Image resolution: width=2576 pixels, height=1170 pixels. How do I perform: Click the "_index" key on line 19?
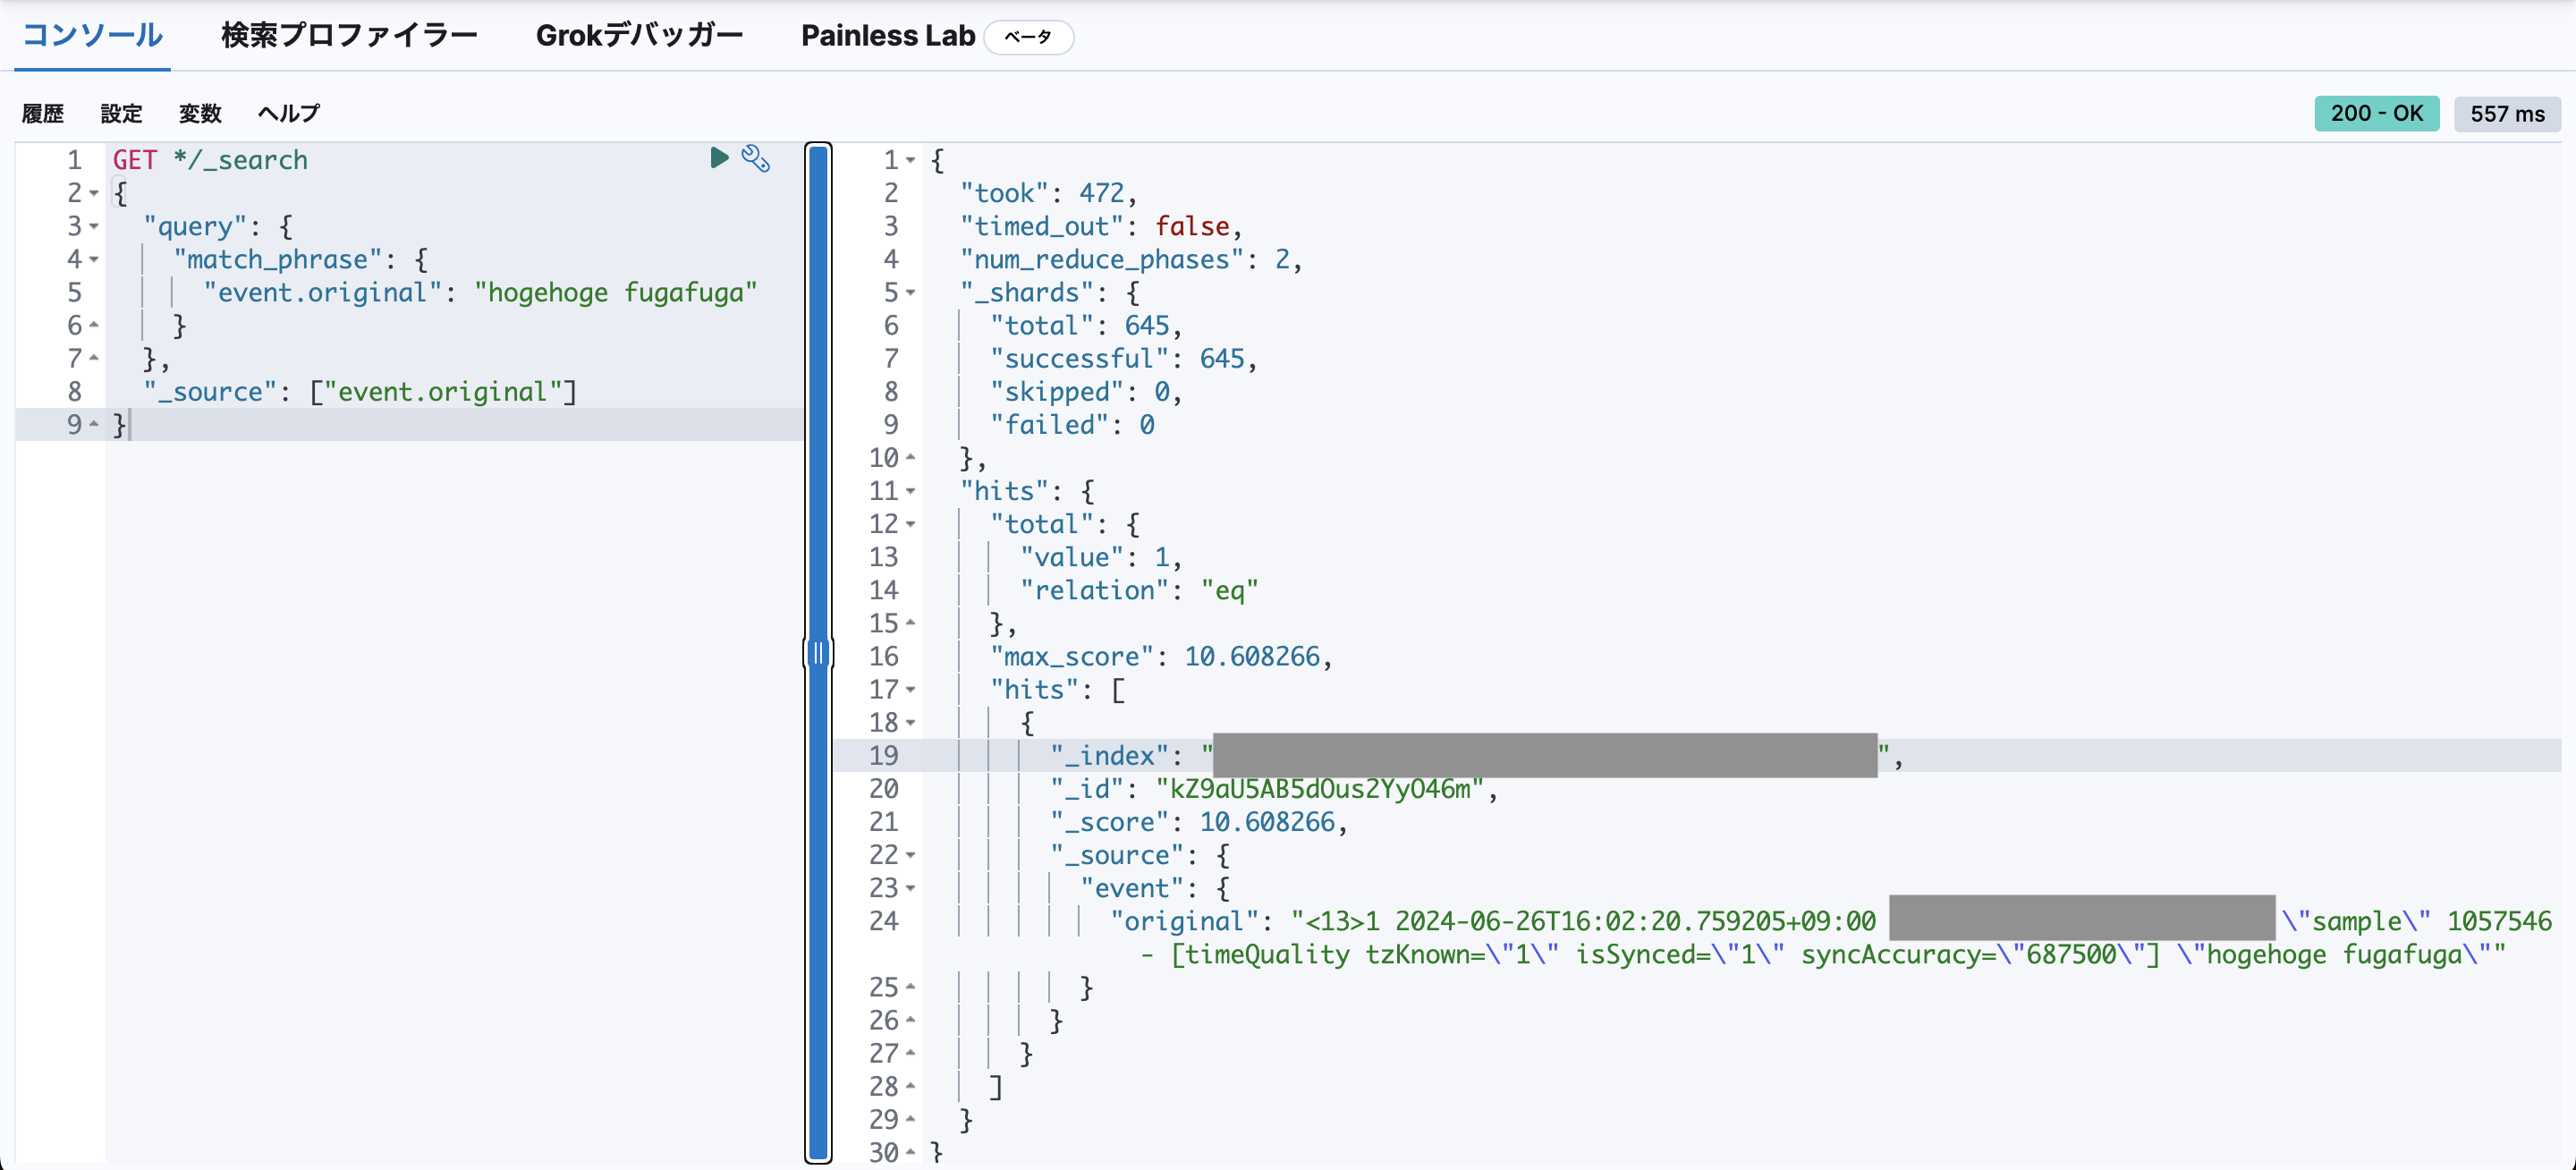1109,755
